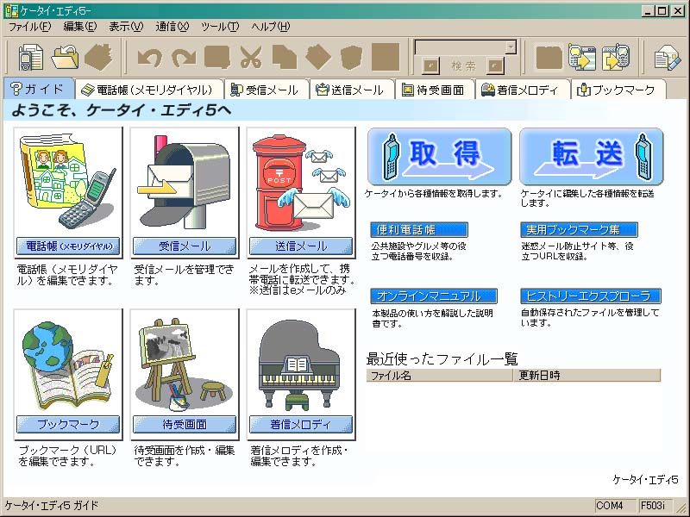Screen dimensions: 690x517
Task: Open 実用ブックマーク集 link
Action: tap(579, 229)
